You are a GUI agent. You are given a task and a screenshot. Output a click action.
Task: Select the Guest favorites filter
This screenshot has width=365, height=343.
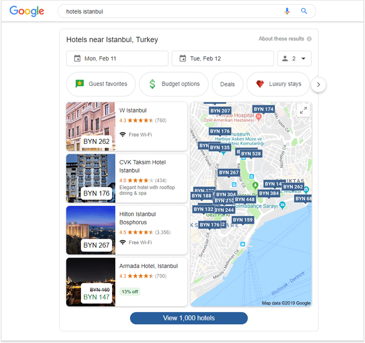(101, 84)
